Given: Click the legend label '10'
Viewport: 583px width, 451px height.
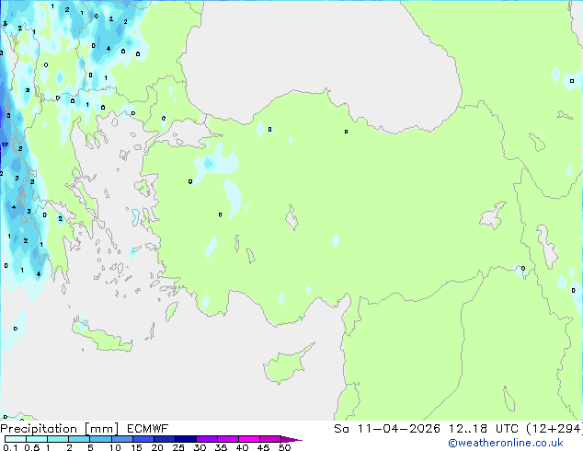Looking at the screenshot, I should pos(115,447).
